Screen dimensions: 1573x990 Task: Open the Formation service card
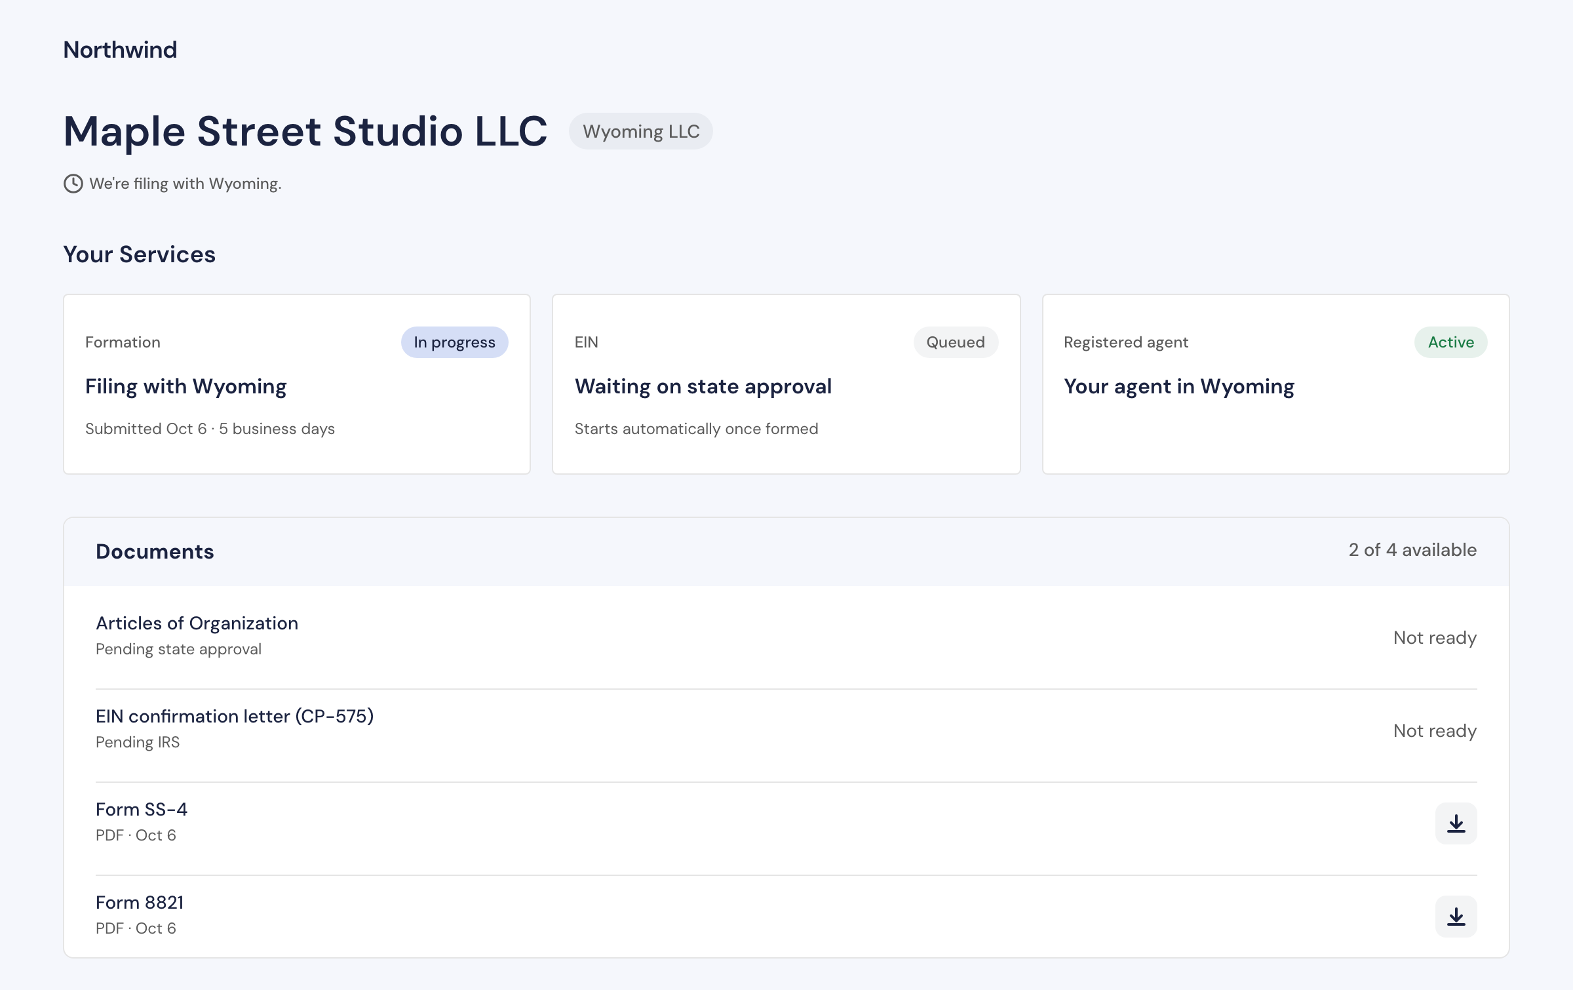(x=297, y=384)
